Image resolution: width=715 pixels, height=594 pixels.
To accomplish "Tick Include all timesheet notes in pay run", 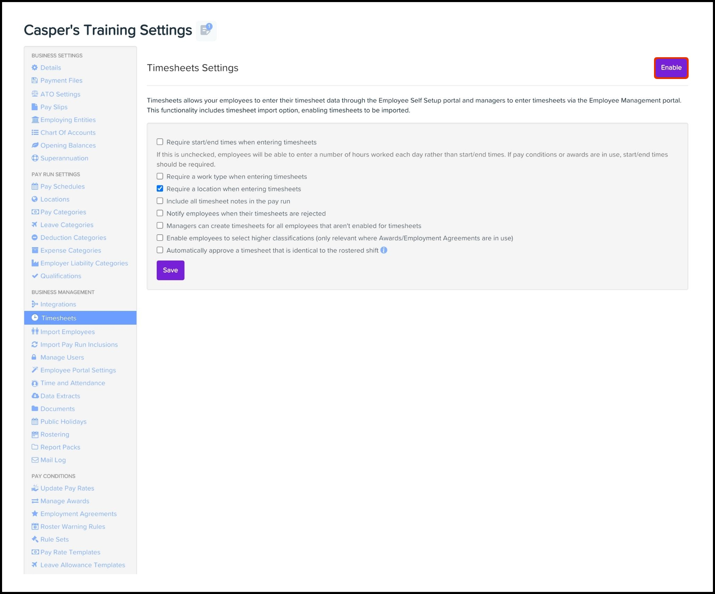I will 160,201.
